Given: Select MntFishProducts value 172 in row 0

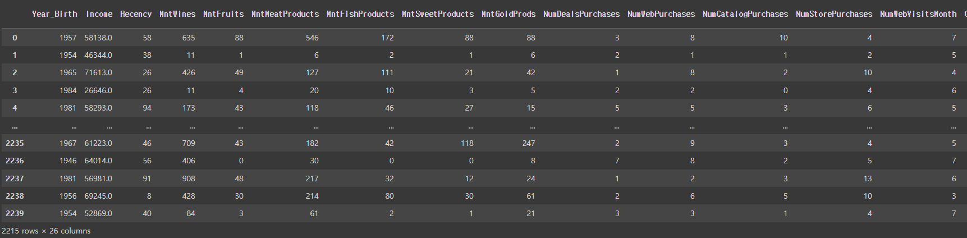Looking at the screenshot, I should (x=387, y=38).
